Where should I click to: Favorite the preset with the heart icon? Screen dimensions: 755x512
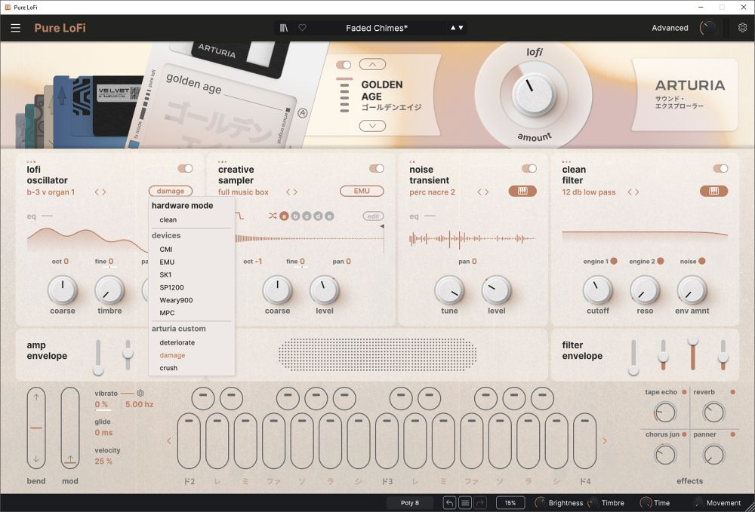[x=303, y=28]
